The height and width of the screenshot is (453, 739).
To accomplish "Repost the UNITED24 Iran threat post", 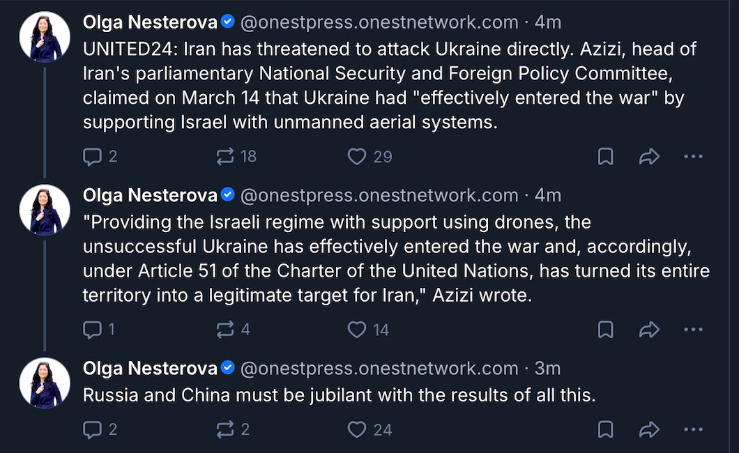I will pyautogui.click(x=225, y=157).
